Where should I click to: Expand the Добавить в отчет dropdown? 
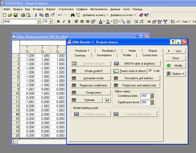[x=135, y=15]
